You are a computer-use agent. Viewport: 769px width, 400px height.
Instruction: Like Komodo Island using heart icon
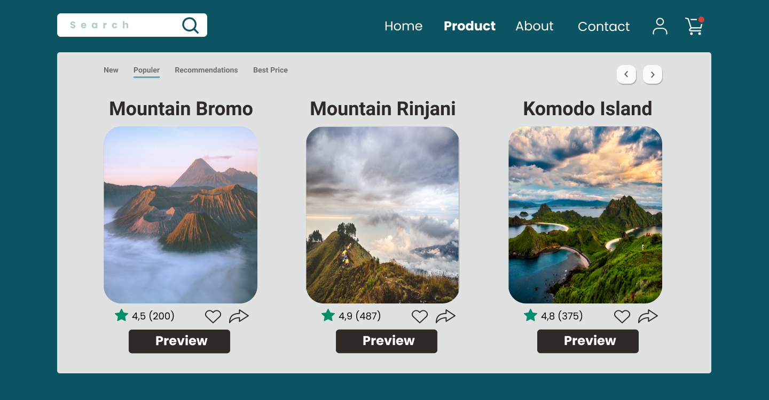[622, 317]
